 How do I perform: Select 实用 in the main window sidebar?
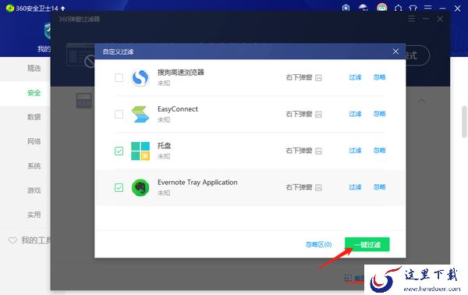click(x=34, y=215)
